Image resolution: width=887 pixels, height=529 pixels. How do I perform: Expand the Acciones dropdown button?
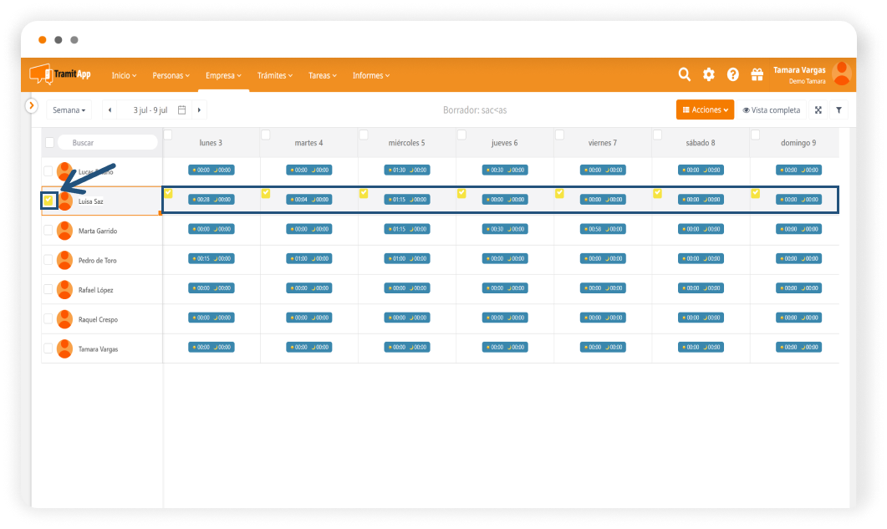point(705,109)
